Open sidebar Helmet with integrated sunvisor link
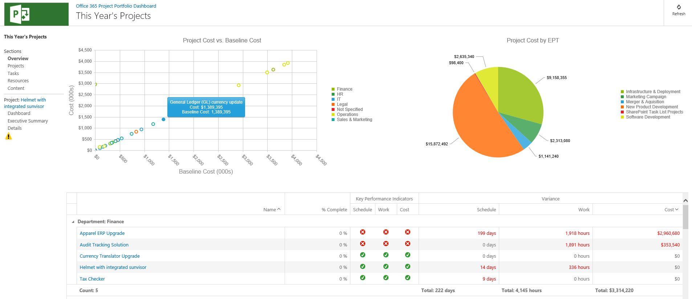This screenshot has width=692, height=299. 25,103
